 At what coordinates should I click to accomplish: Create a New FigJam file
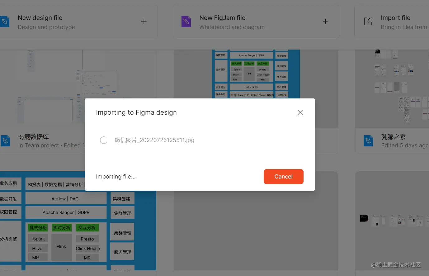tap(256, 21)
